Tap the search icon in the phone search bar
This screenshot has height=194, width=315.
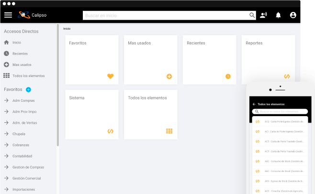coord(257,111)
